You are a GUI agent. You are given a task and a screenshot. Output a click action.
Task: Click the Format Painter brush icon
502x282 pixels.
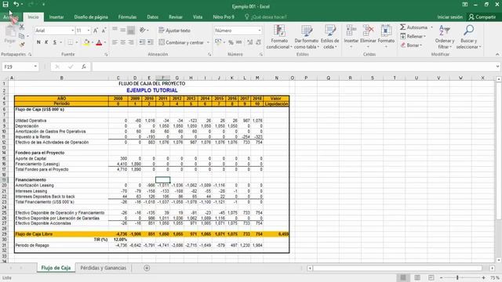(x=22, y=45)
